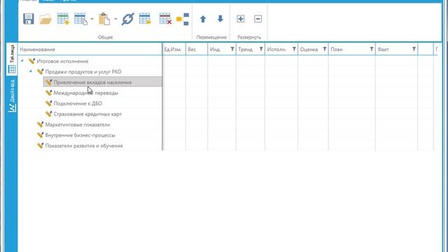The width and height of the screenshot is (448, 252).
Task: Click the checkmark icon beside Страхование кредитных карт
Action: 48,113
